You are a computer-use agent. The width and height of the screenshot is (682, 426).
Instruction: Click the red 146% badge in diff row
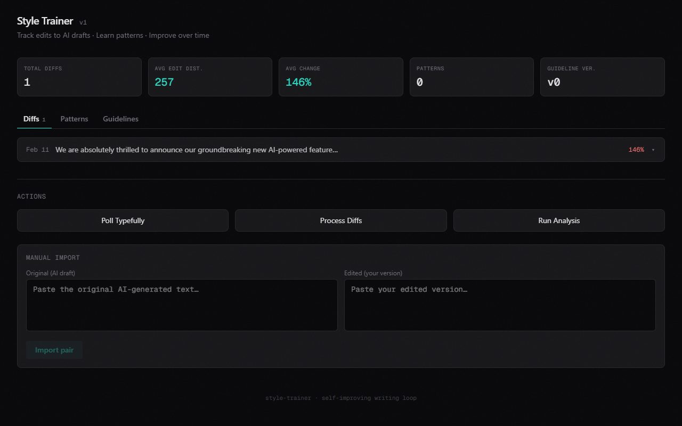pos(636,150)
